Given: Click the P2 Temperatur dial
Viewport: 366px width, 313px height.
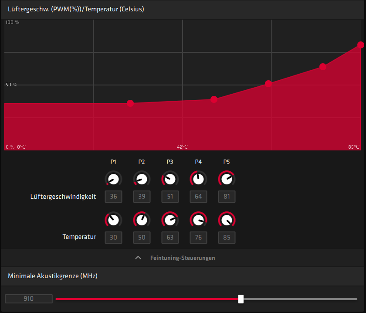Looking at the screenshot, I should coord(142,219).
